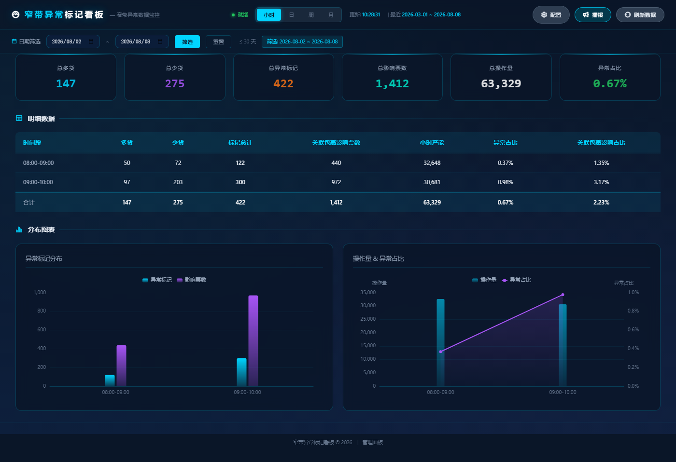This screenshot has width=676, height=462.
Task: Click the 筛选 filter button
Action: click(x=187, y=42)
